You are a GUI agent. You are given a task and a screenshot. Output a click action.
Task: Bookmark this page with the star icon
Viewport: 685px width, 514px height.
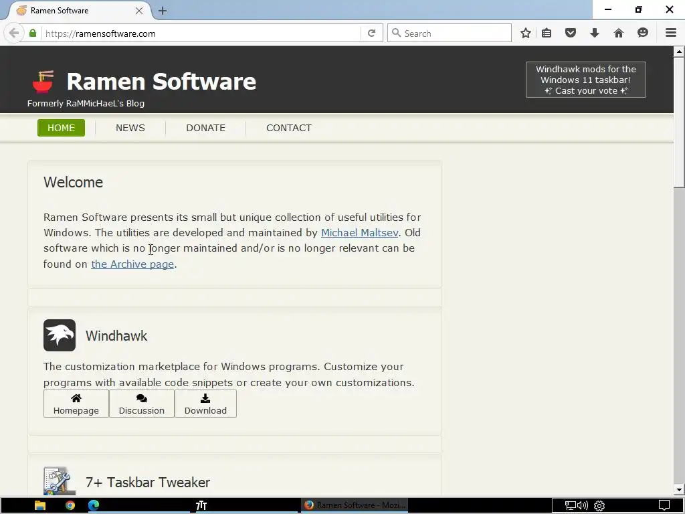point(526,33)
